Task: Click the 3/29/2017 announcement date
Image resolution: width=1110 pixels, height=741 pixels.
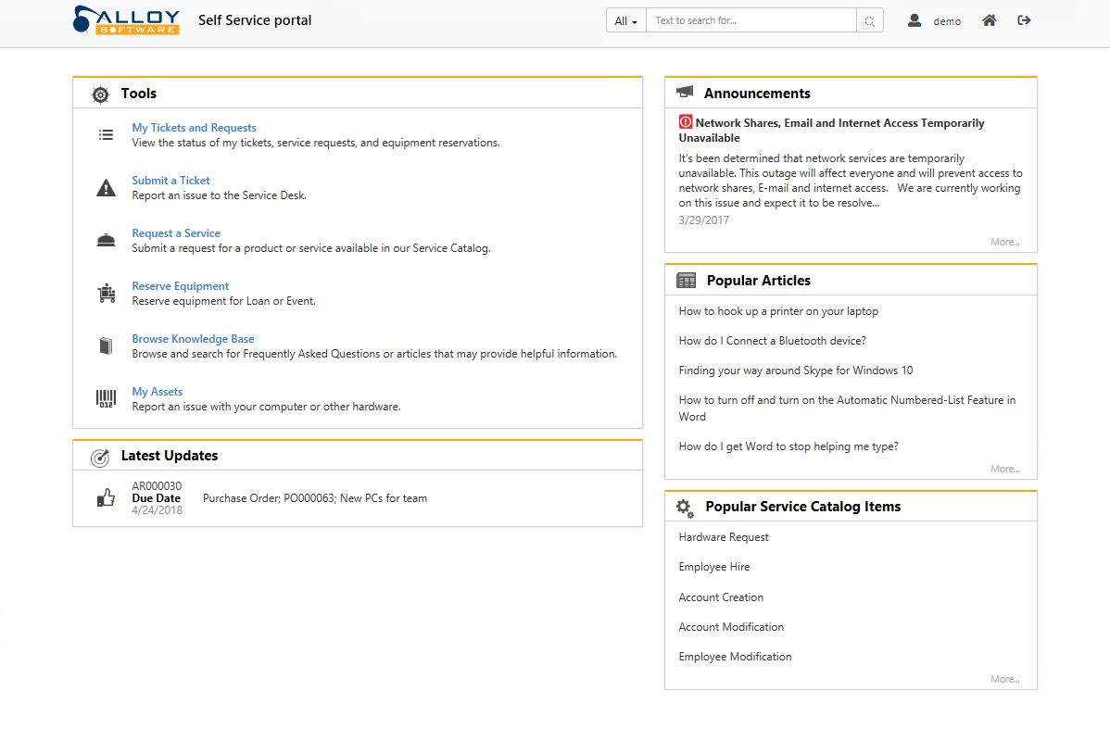Action: point(703,220)
